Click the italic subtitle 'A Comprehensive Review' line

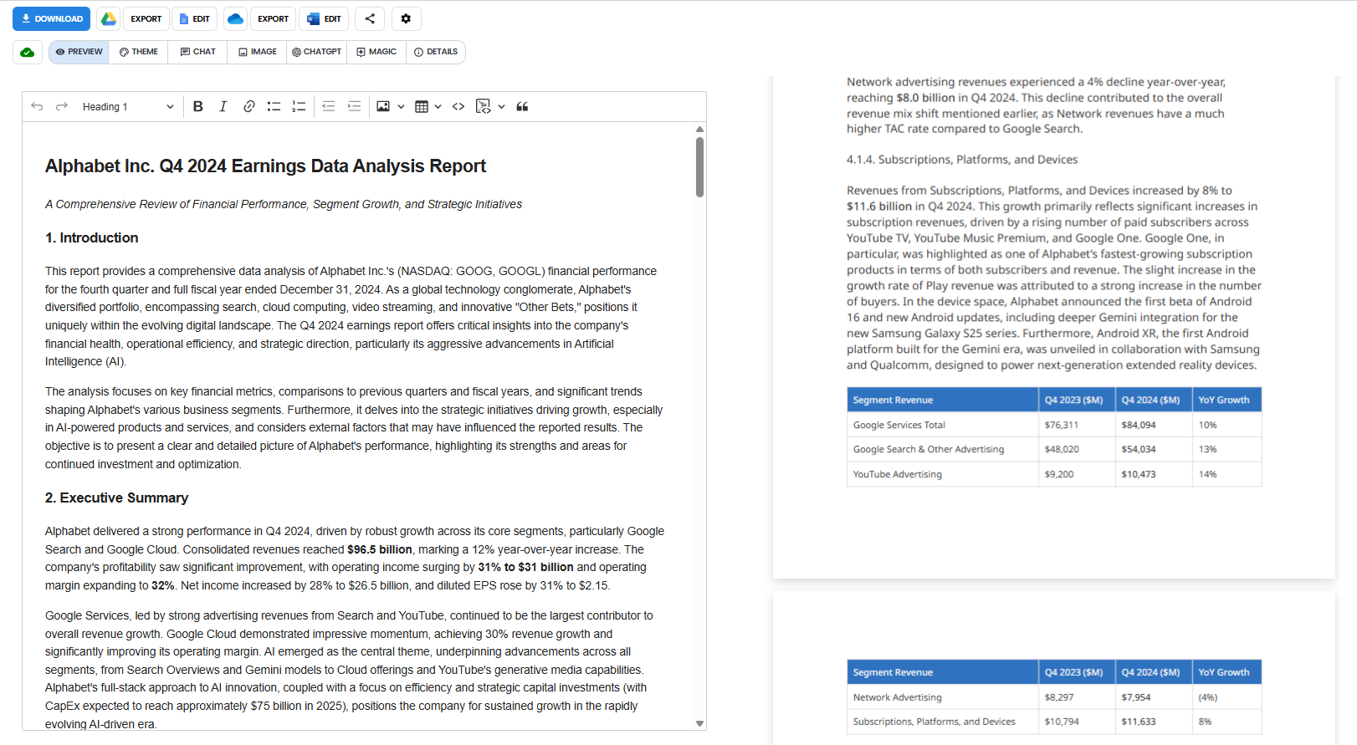point(284,204)
